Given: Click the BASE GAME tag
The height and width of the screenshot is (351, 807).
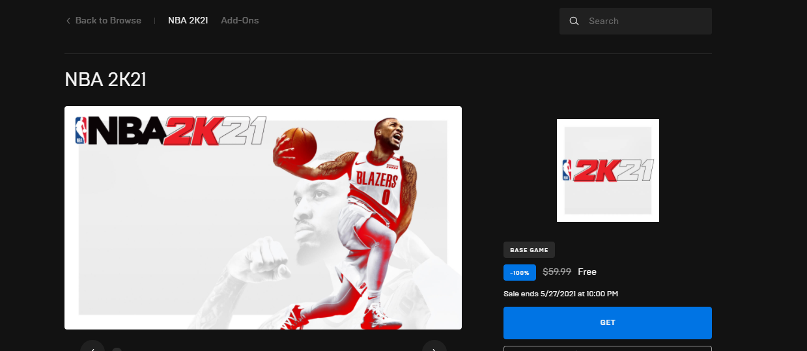Looking at the screenshot, I should tap(529, 250).
